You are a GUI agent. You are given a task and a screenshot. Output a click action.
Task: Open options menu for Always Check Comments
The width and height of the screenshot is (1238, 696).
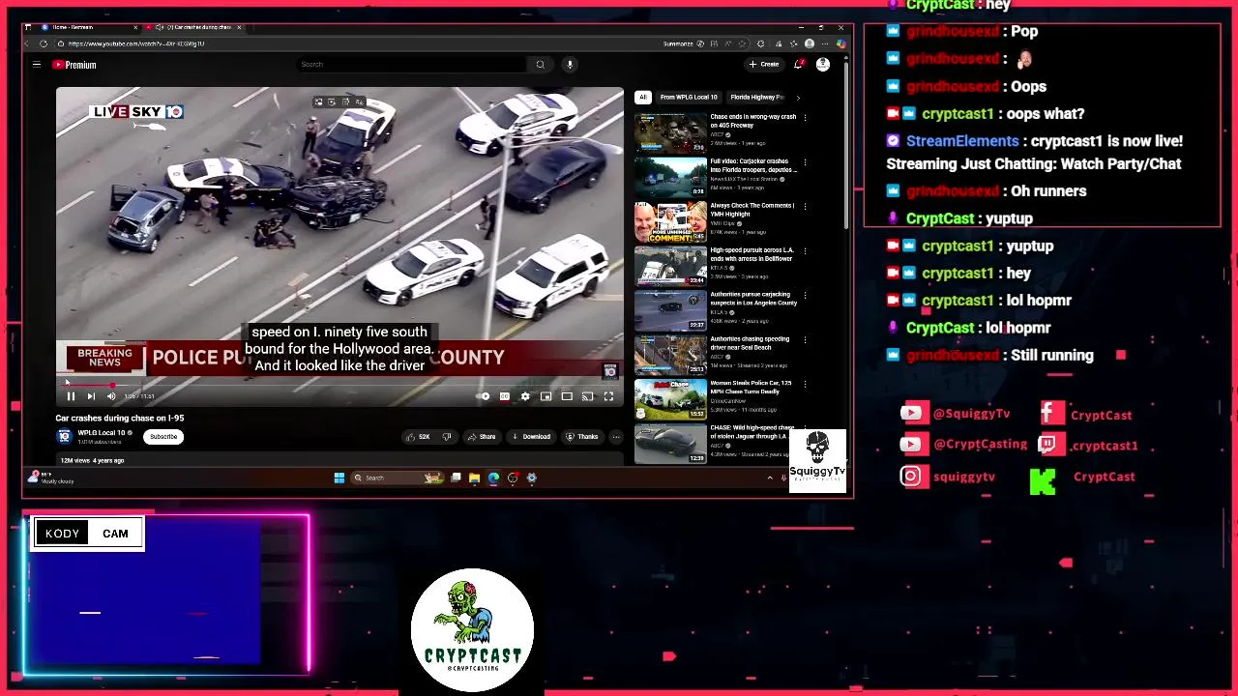click(x=805, y=207)
